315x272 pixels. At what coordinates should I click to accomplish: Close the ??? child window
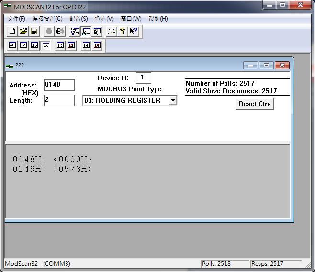pos(282,65)
